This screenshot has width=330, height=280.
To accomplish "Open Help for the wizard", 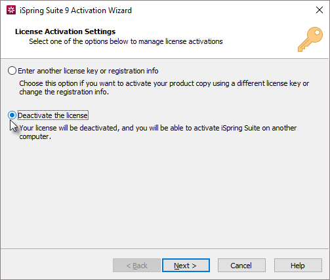I will click(298, 266).
